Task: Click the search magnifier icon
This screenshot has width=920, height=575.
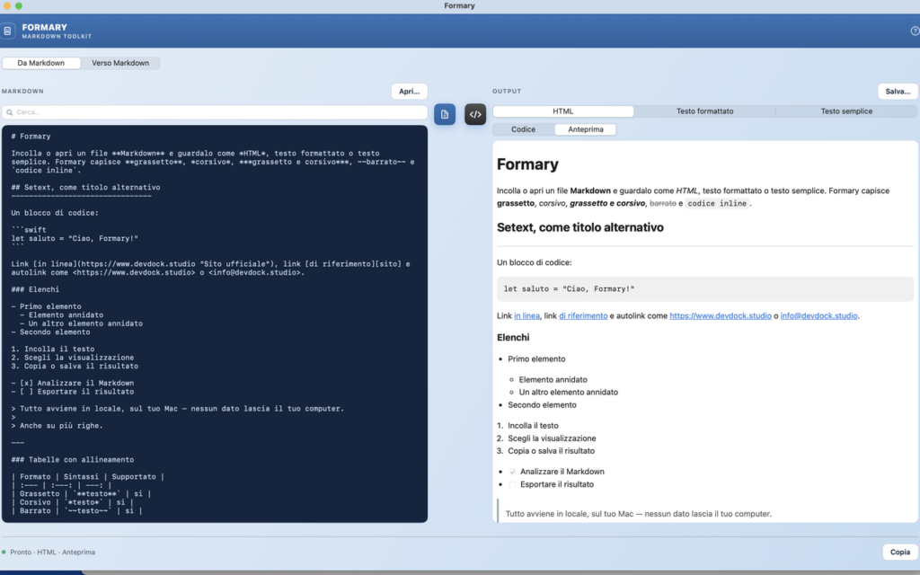Action: (9, 112)
